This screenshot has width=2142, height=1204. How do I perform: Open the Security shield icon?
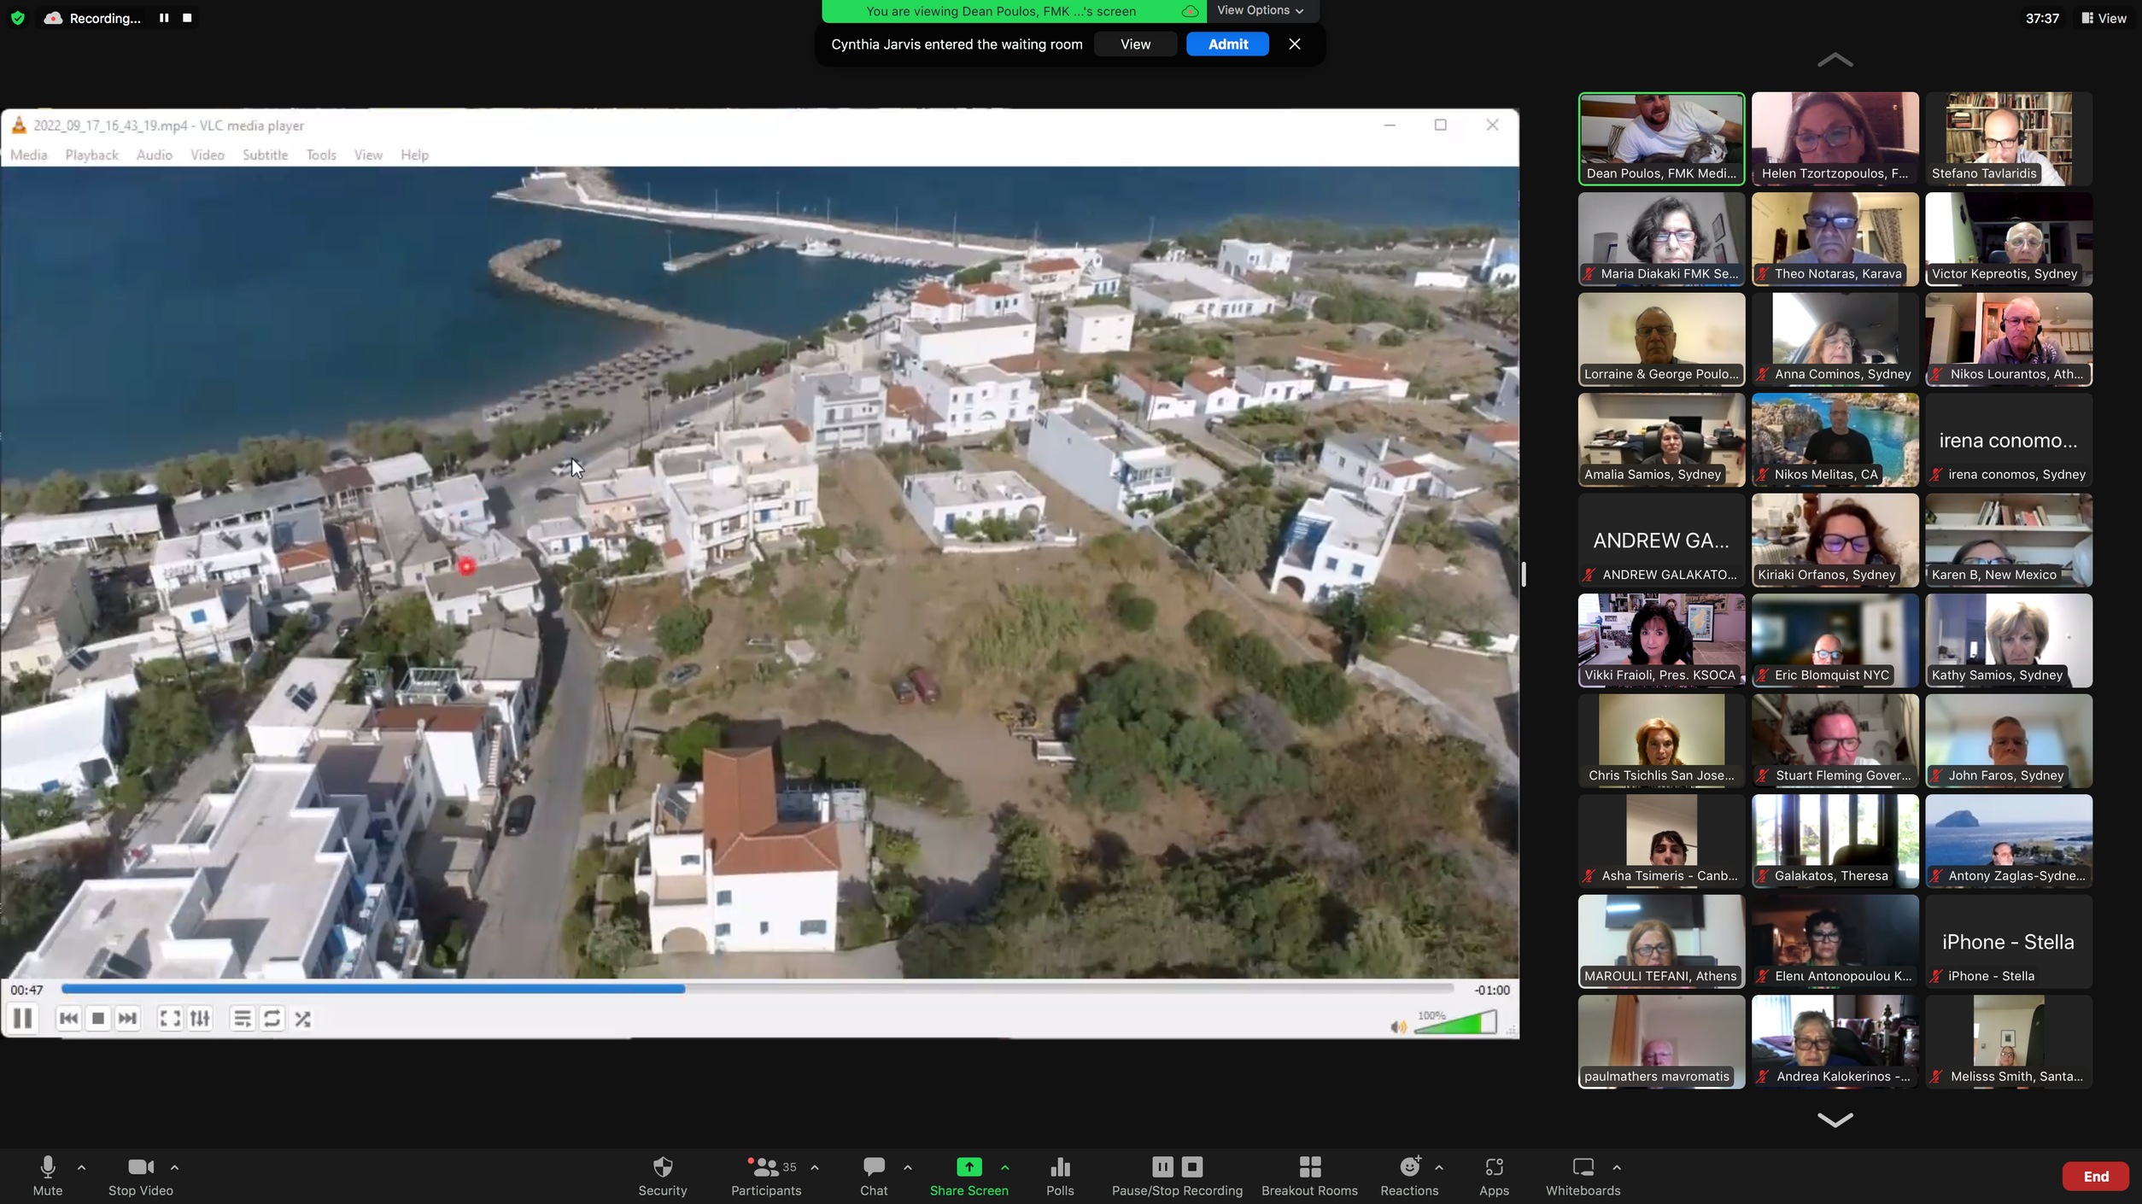click(663, 1167)
